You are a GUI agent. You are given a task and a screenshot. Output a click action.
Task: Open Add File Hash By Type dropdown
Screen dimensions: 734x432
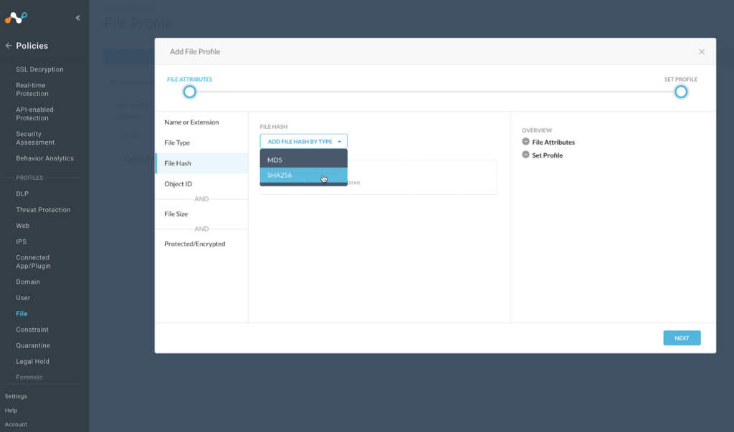[x=303, y=141]
